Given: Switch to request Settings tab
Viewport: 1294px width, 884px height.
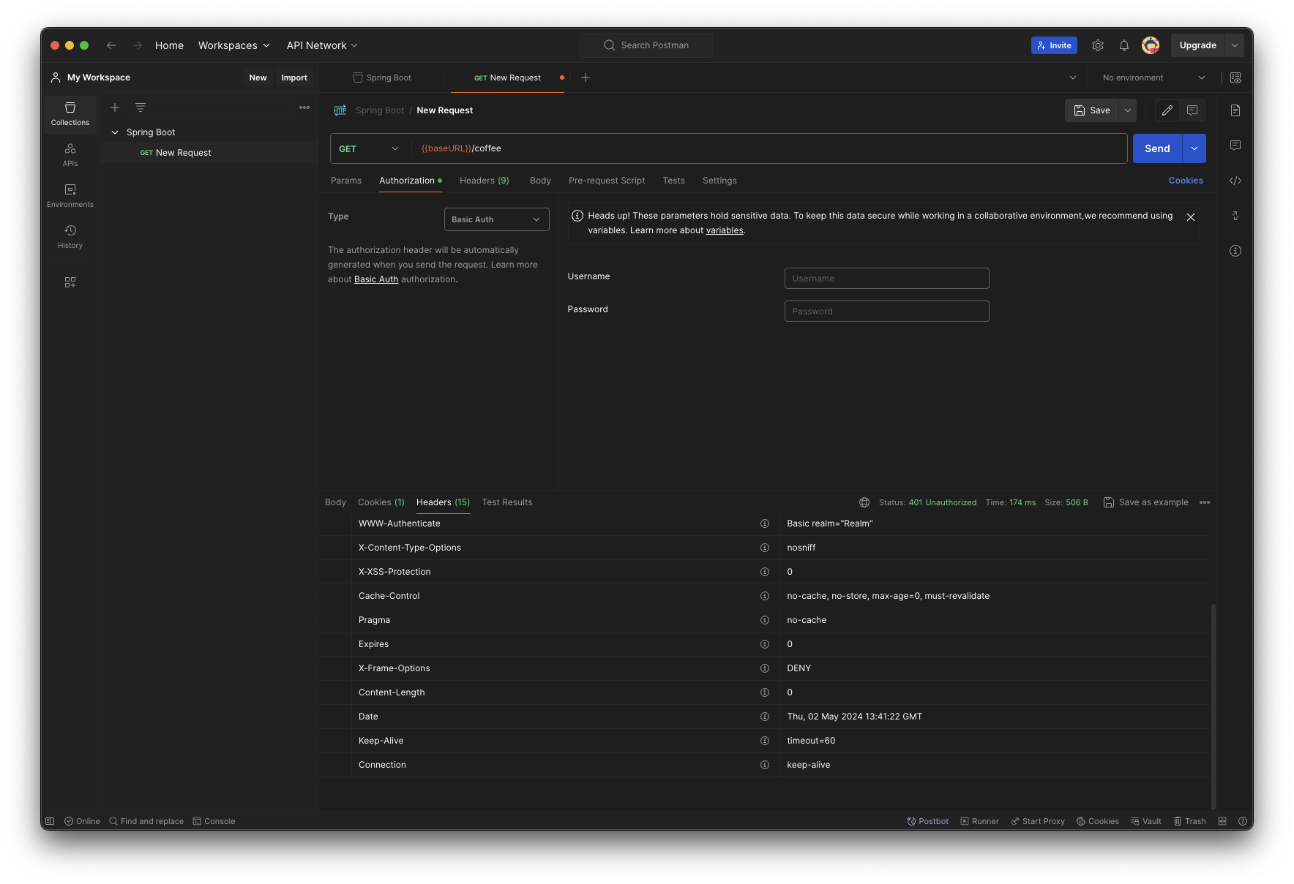Looking at the screenshot, I should tap(719, 181).
